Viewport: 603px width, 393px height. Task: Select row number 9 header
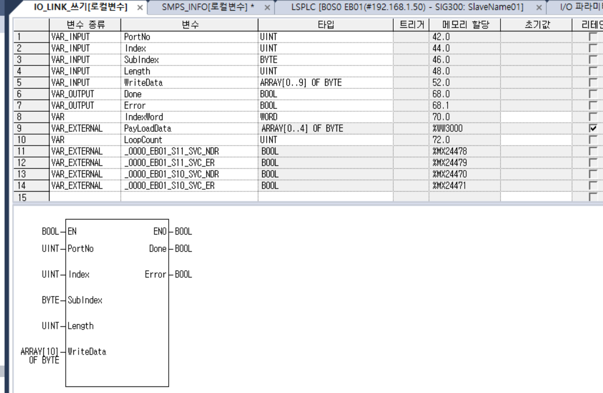[31, 128]
